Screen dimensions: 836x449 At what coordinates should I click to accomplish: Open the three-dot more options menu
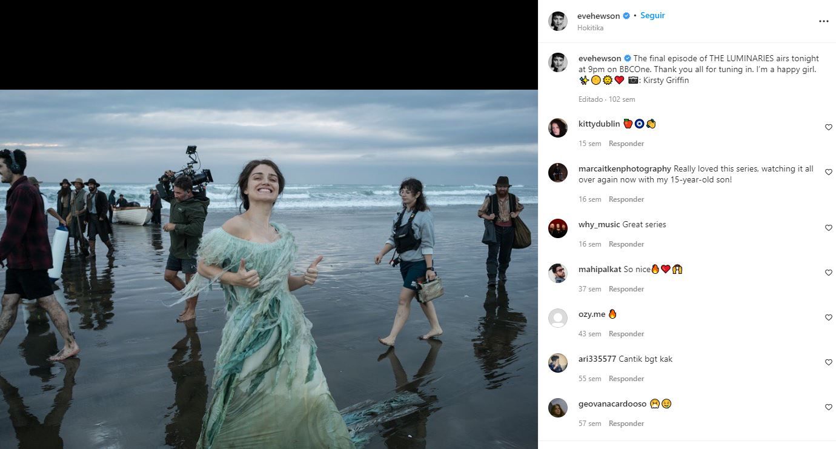pos(823,21)
